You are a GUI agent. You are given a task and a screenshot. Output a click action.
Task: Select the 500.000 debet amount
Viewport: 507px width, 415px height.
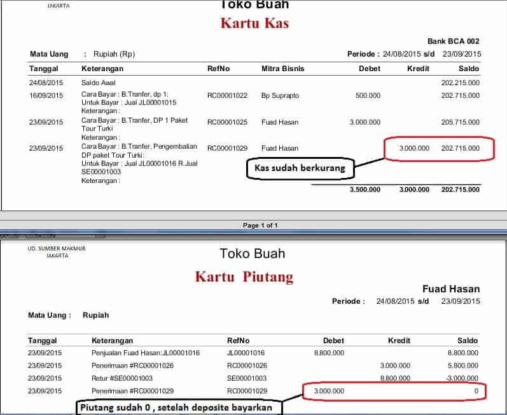[x=368, y=95]
